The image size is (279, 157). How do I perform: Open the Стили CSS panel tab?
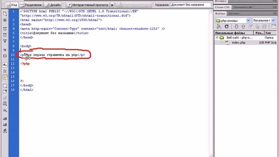(x=222, y=7)
